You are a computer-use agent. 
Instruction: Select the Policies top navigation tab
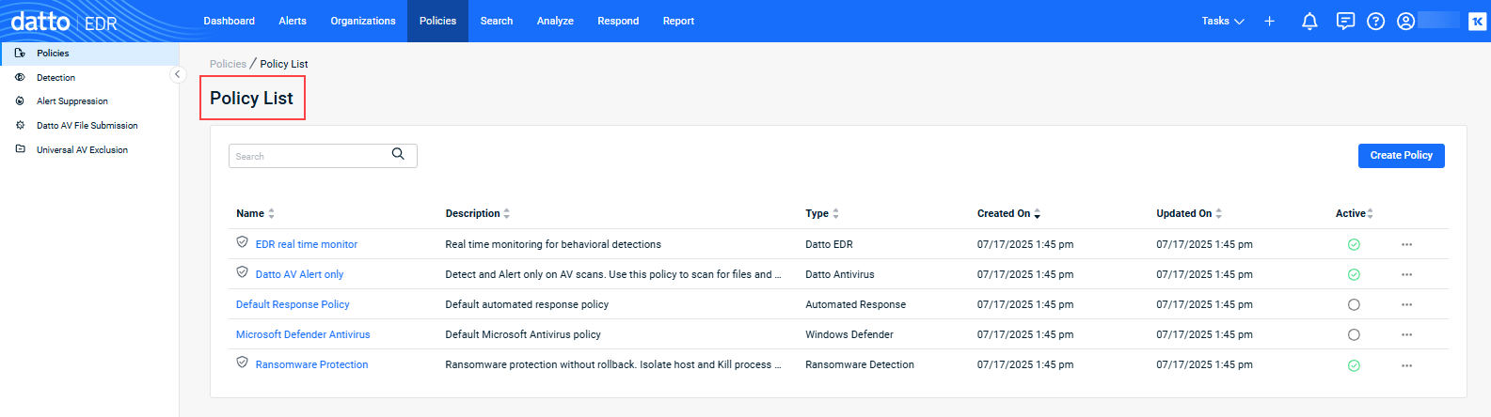pyautogui.click(x=437, y=21)
